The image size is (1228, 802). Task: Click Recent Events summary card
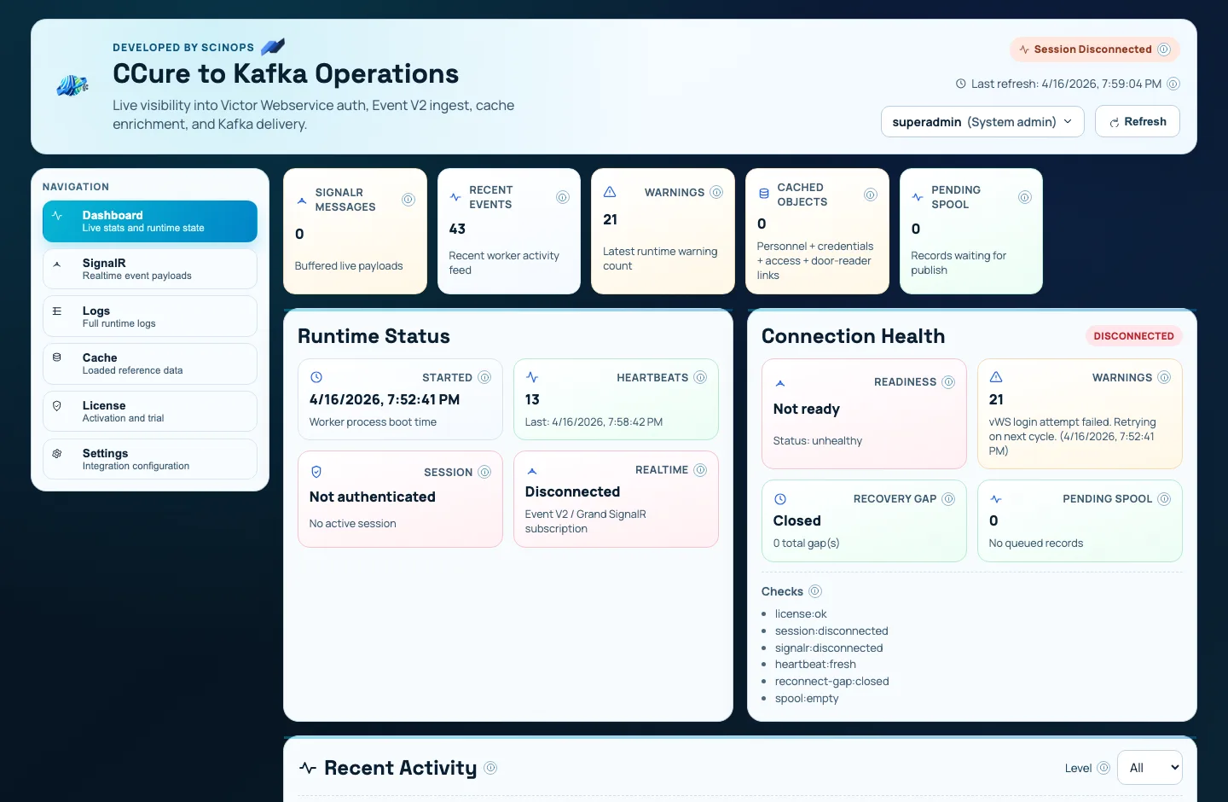click(509, 231)
